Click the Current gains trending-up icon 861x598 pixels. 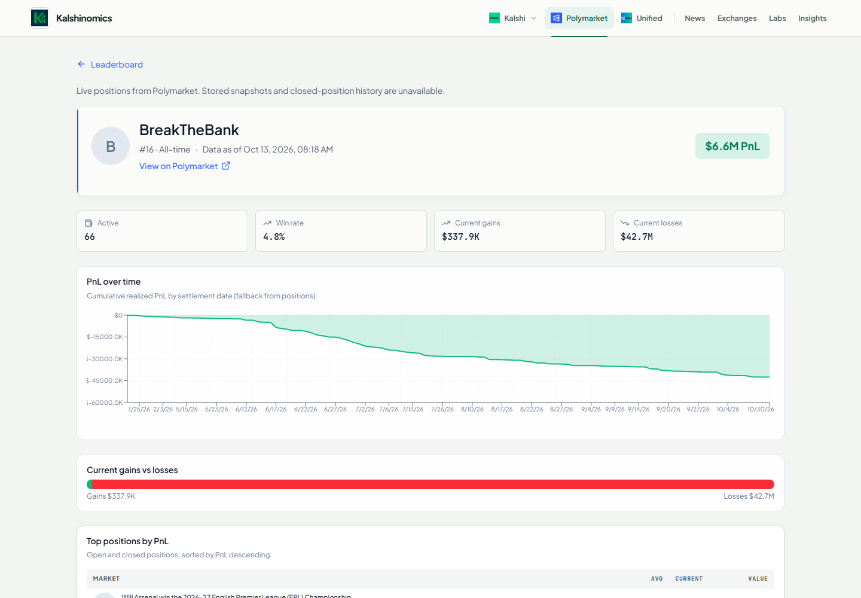[446, 223]
